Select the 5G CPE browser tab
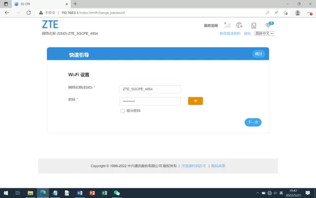This screenshot has height=198, width=316. [x=35, y=3]
